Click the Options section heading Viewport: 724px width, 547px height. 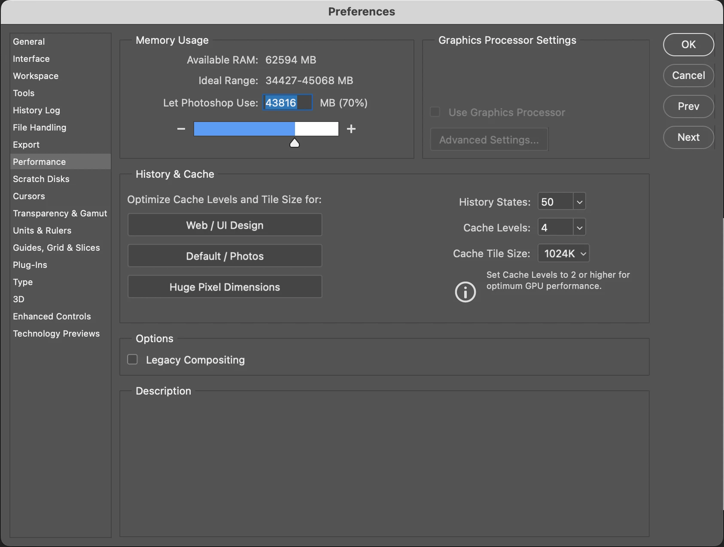coord(155,339)
